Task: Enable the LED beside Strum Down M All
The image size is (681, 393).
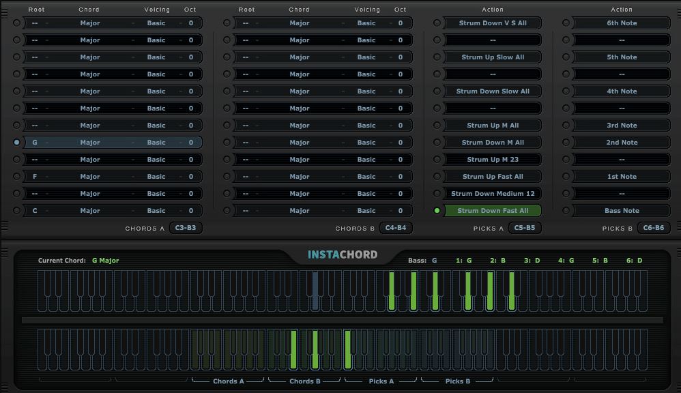Action: tap(437, 142)
